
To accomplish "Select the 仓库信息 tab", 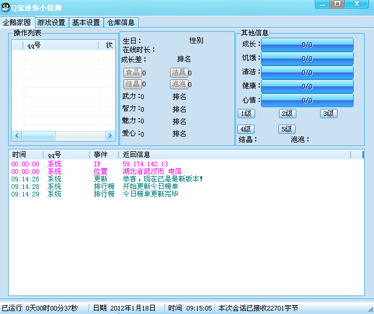I will (x=121, y=23).
